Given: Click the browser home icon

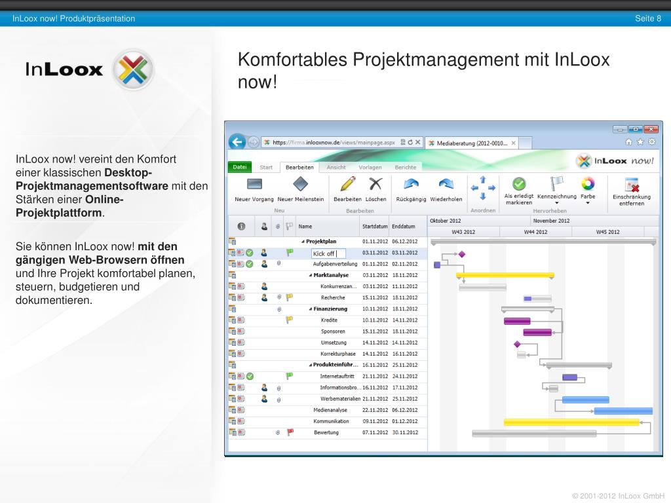Looking at the screenshot, I should point(628,142).
